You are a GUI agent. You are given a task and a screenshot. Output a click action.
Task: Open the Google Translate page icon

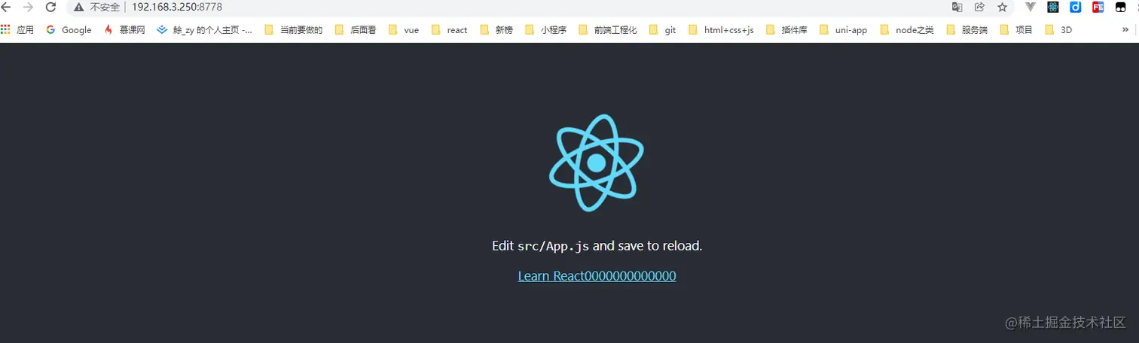[x=957, y=7]
